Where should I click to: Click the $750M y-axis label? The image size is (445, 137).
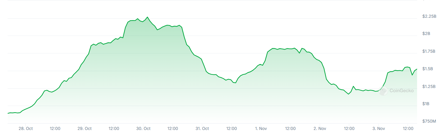tap(429, 121)
